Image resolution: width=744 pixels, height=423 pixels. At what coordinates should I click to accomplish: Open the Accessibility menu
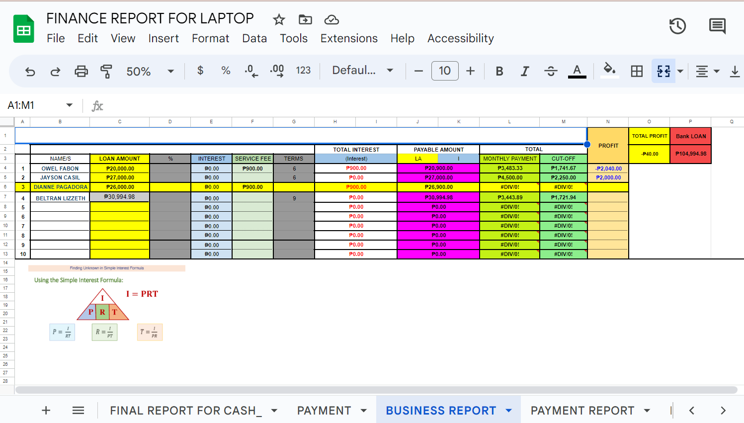click(461, 38)
